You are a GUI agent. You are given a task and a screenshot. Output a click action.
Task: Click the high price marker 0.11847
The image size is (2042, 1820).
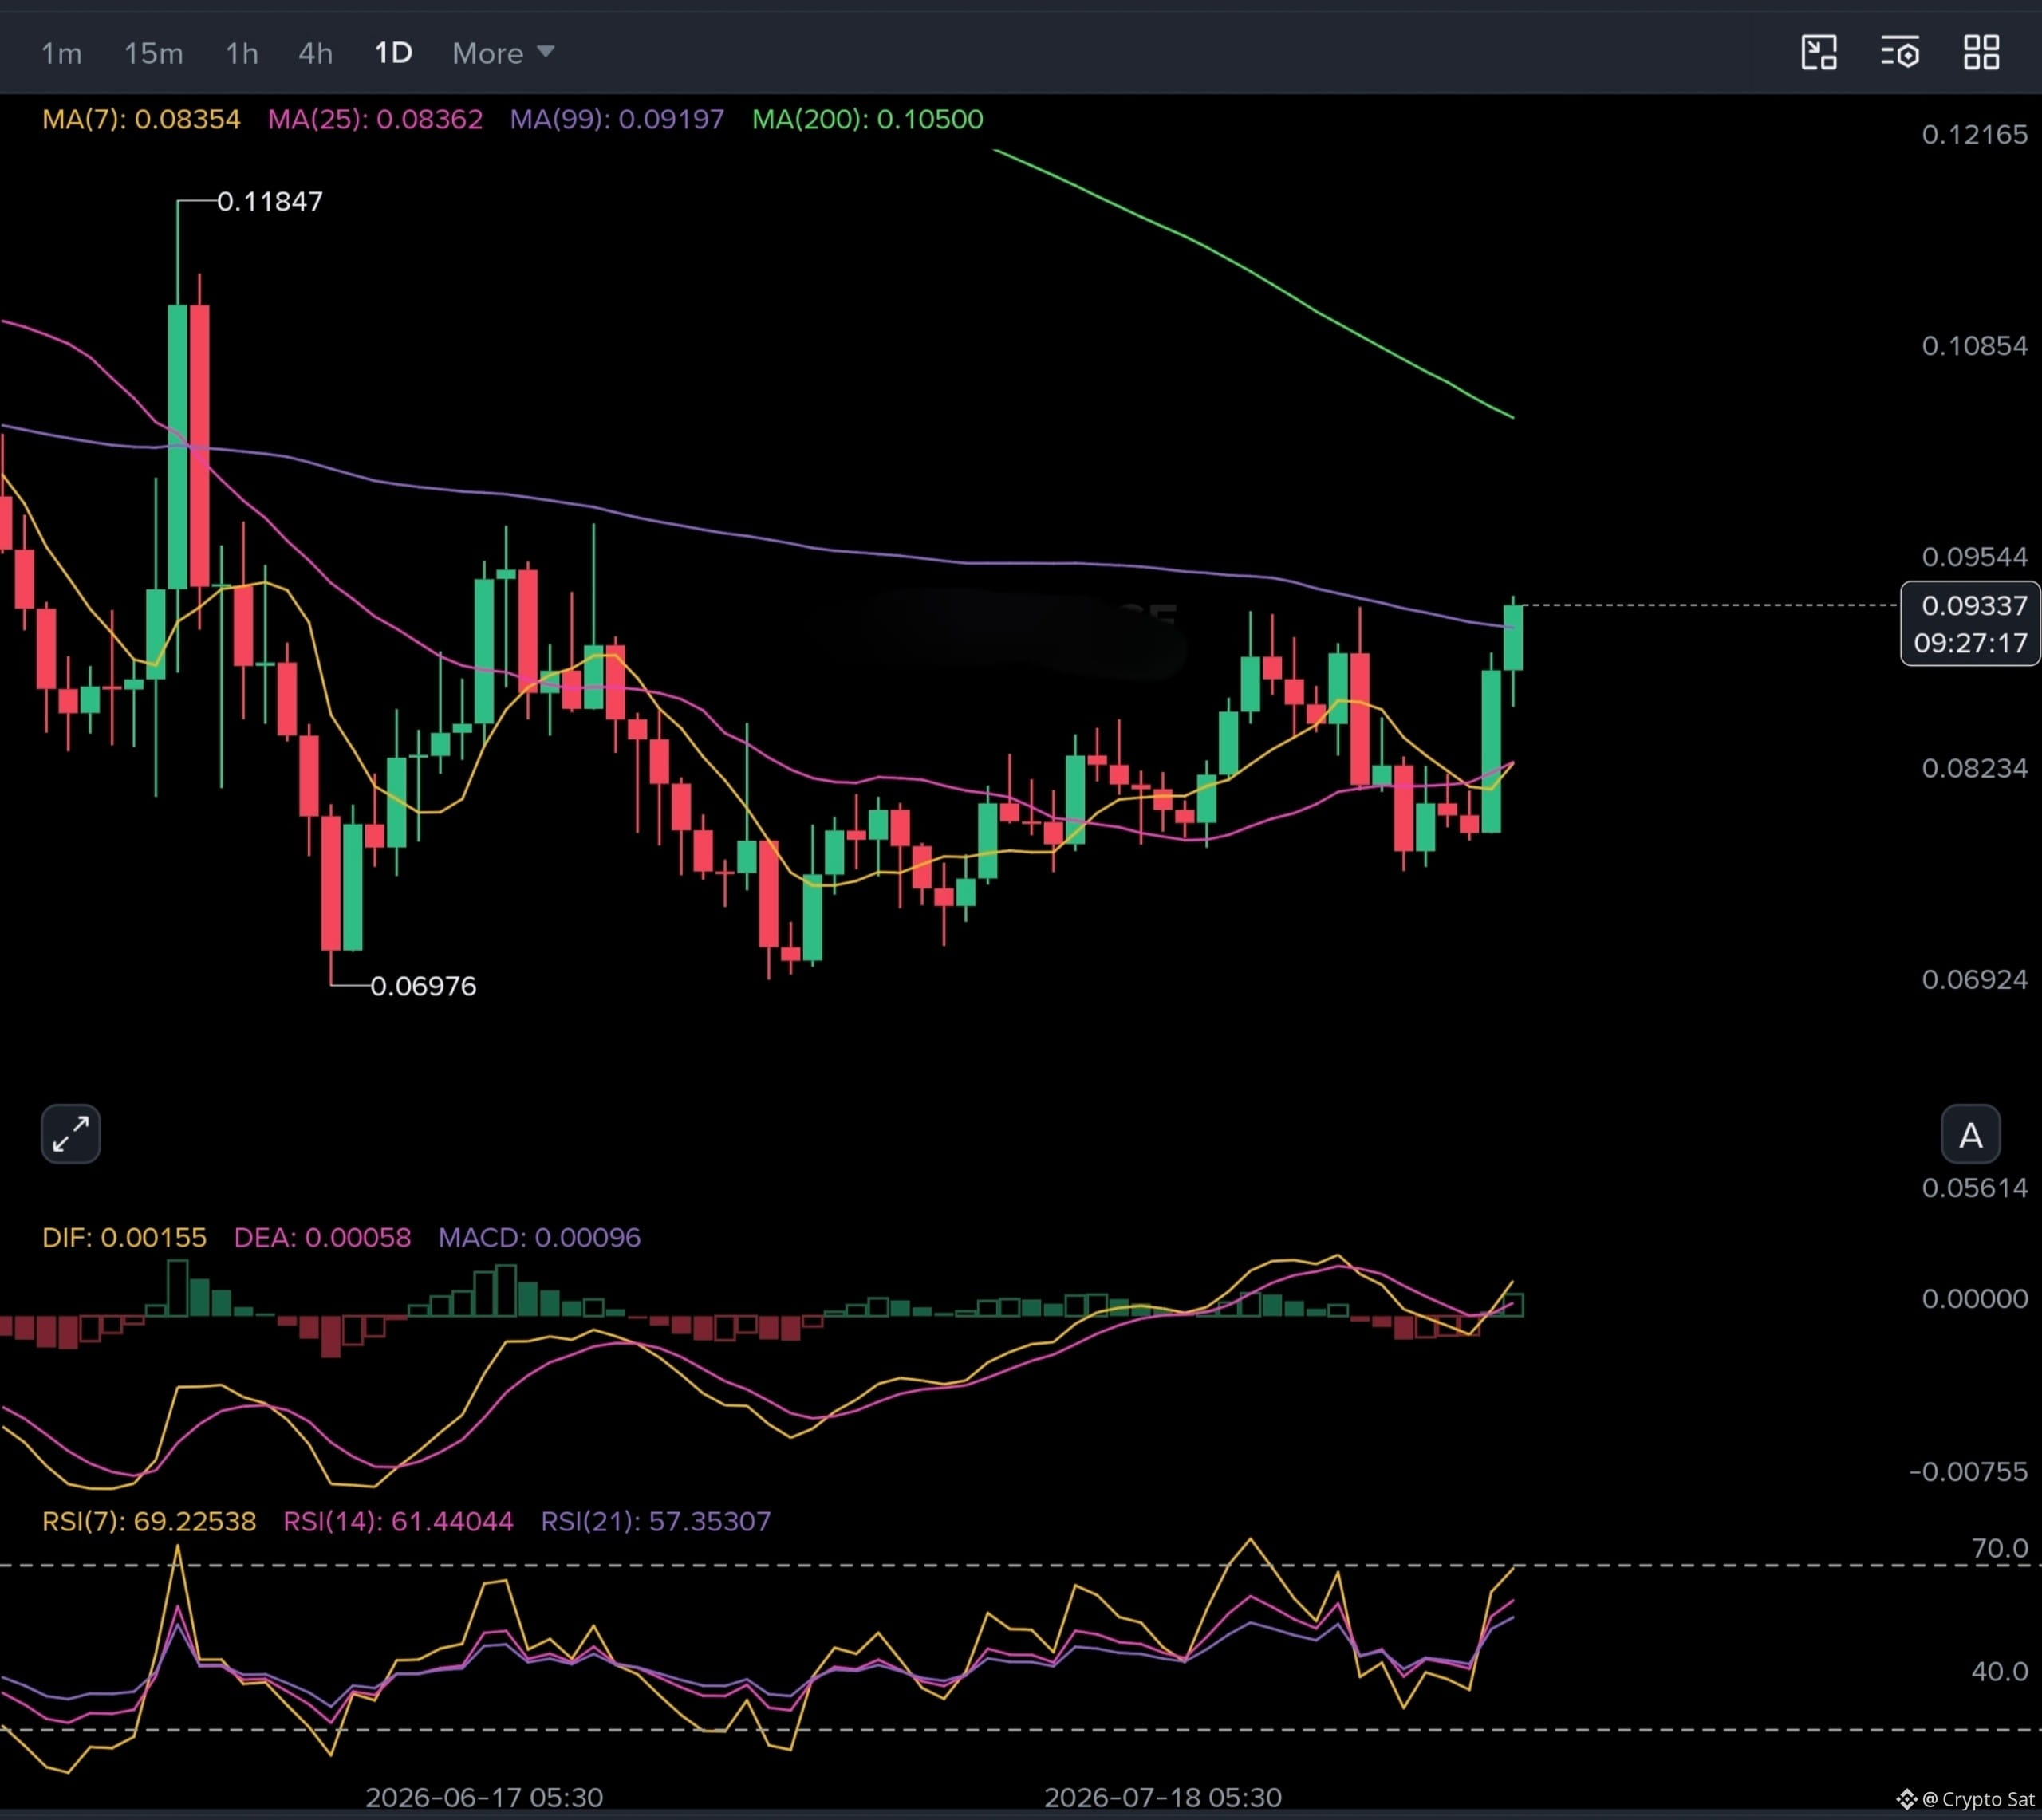[x=270, y=201]
